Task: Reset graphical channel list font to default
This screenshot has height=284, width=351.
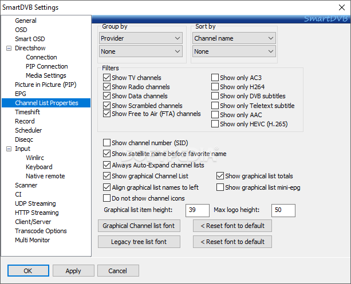Action: pos(232,226)
